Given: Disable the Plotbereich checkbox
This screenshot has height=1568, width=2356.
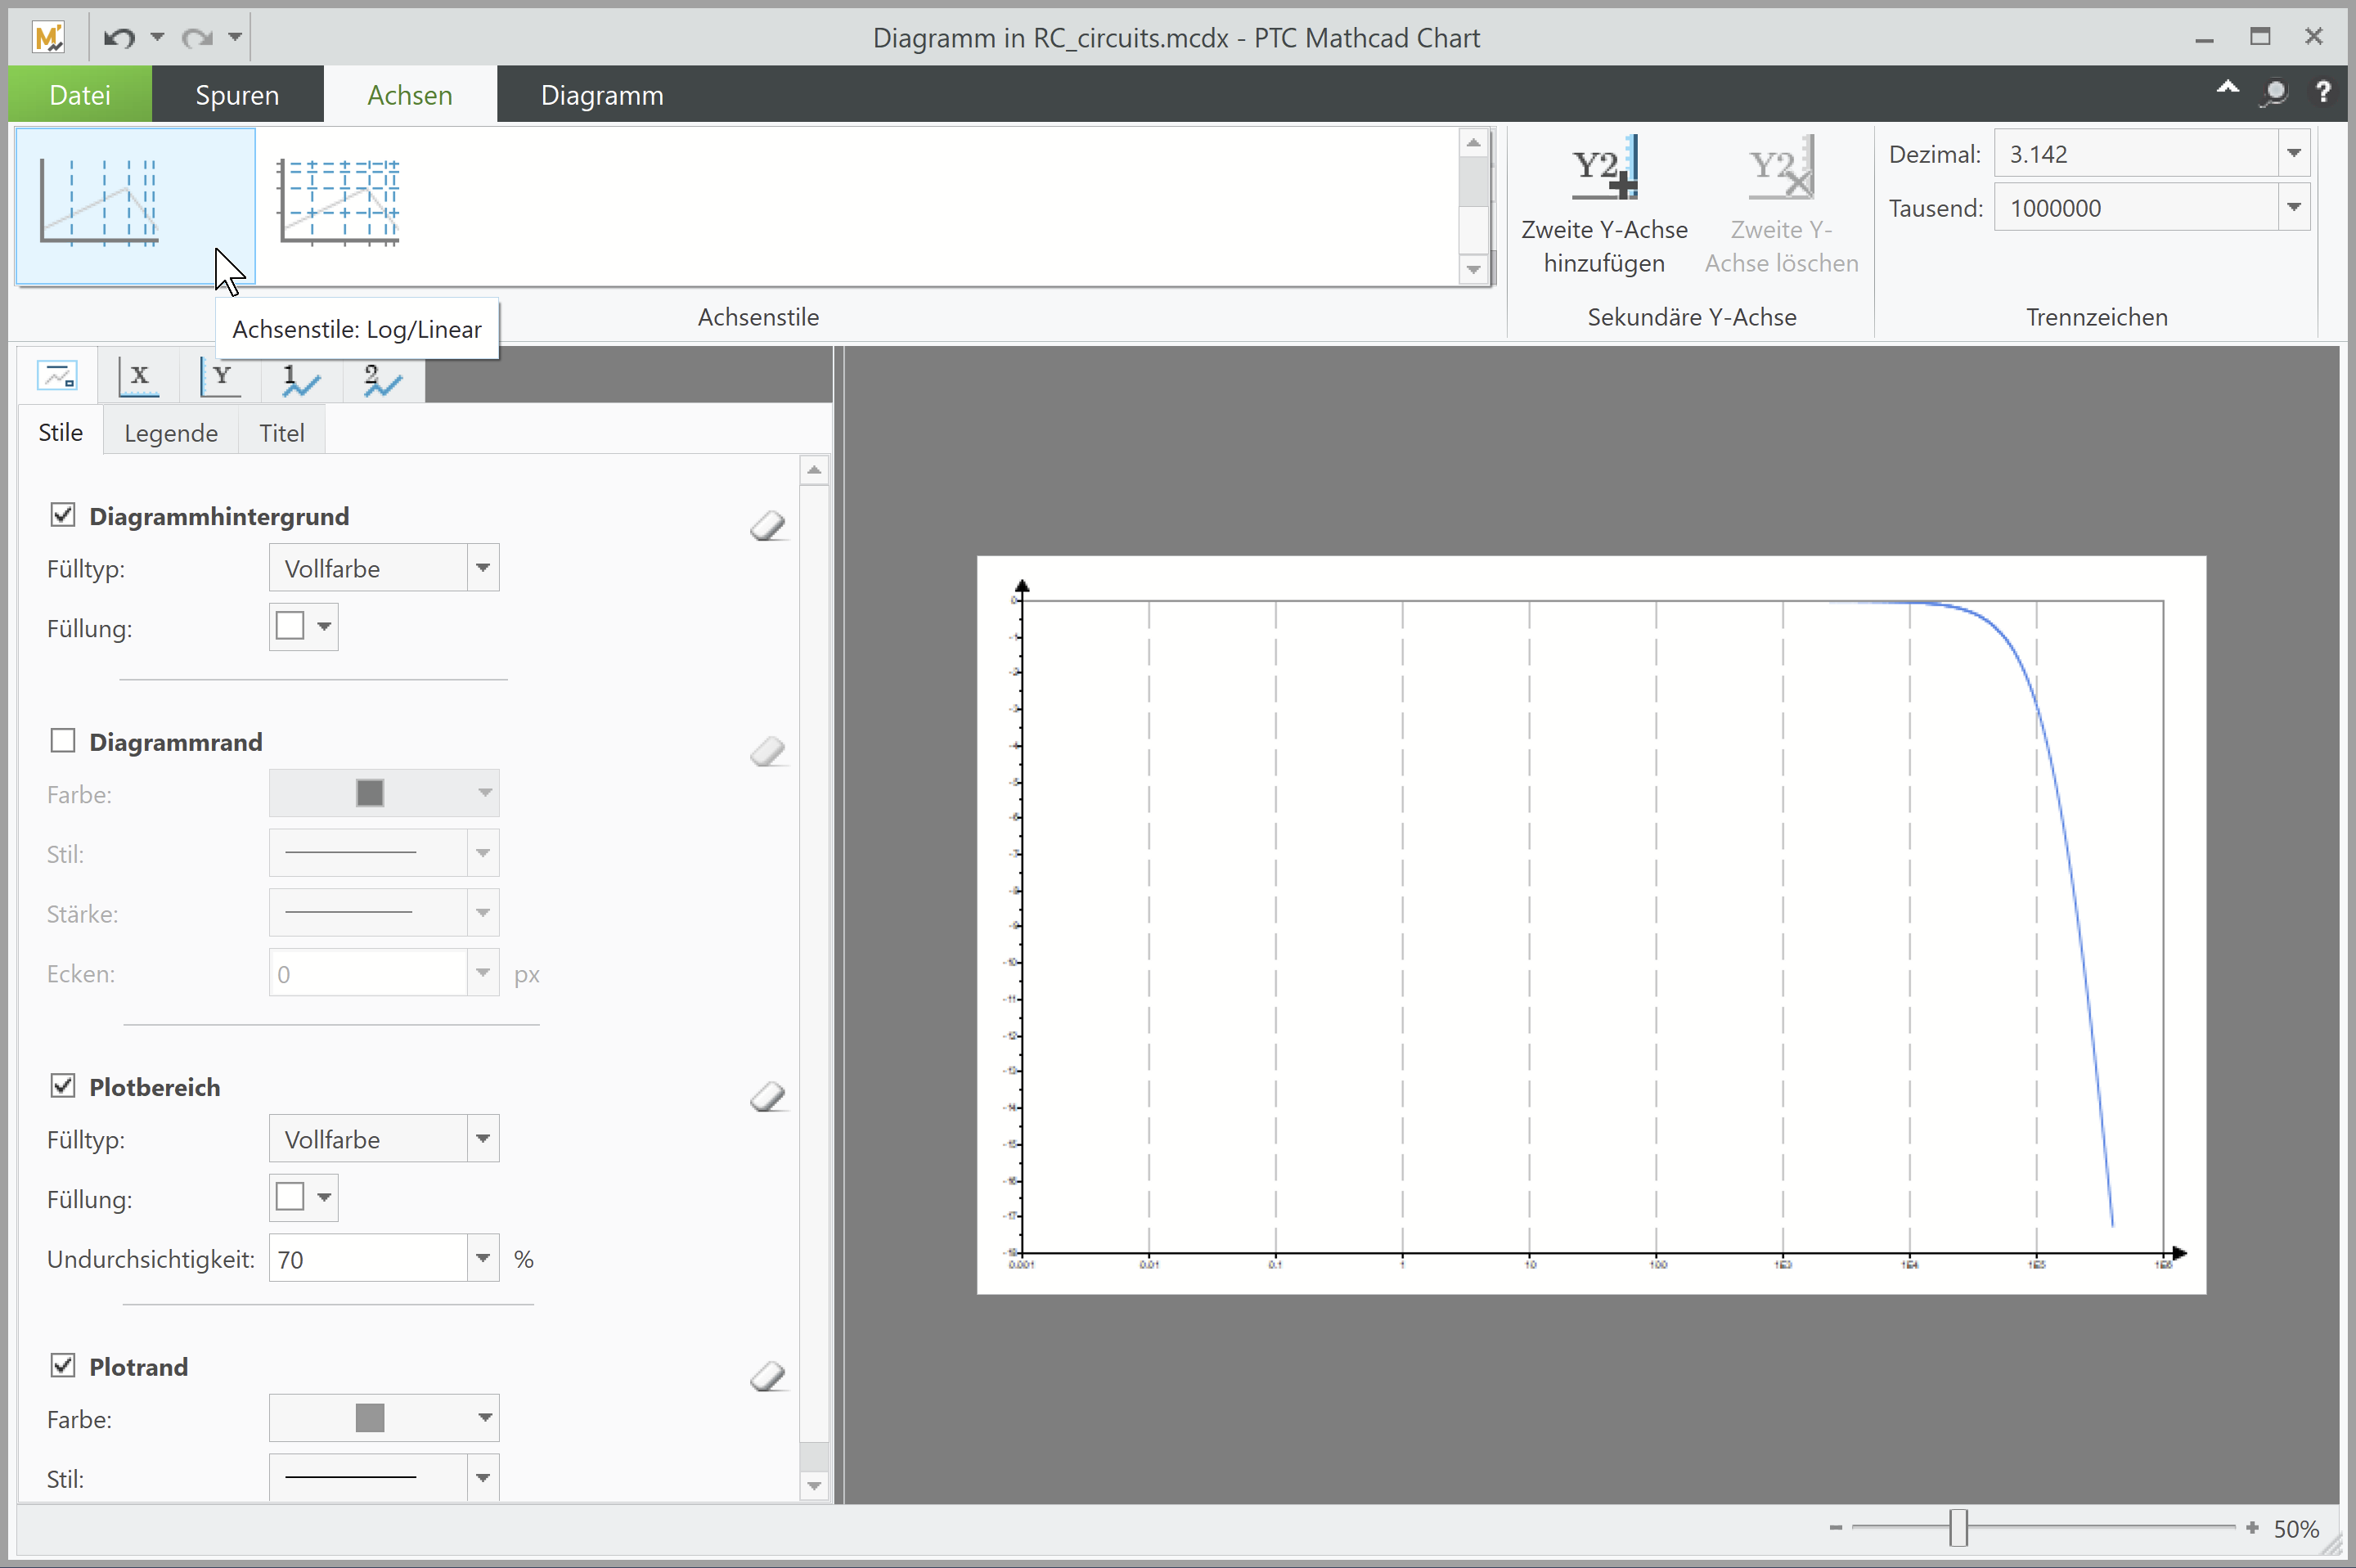Looking at the screenshot, I should [x=63, y=1086].
